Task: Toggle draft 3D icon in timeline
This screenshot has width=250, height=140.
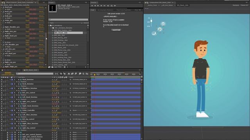Action: click(x=64, y=73)
